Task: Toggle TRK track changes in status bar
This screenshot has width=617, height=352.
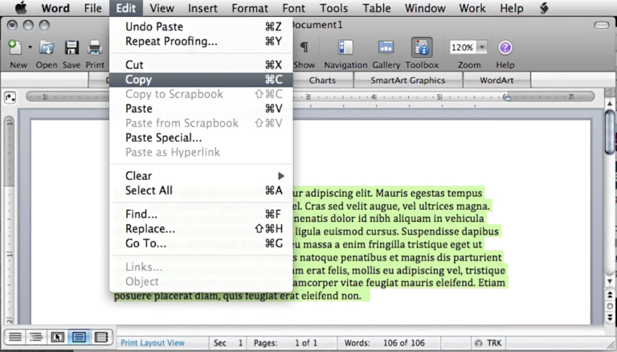Action: click(x=488, y=343)
